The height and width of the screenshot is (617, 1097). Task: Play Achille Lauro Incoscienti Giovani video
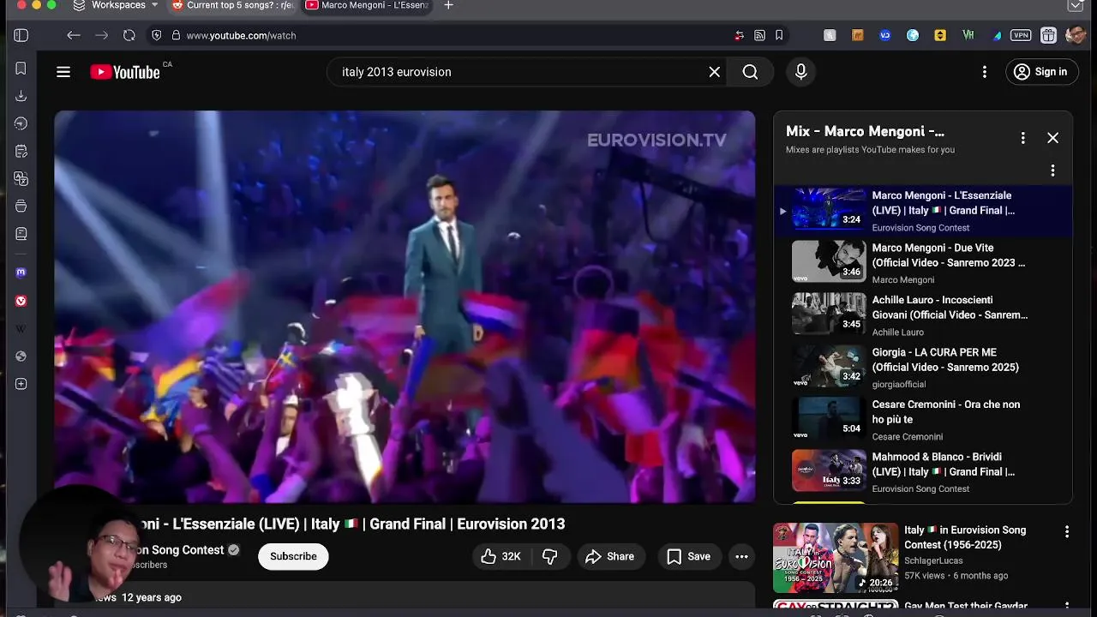coord(922,315)
